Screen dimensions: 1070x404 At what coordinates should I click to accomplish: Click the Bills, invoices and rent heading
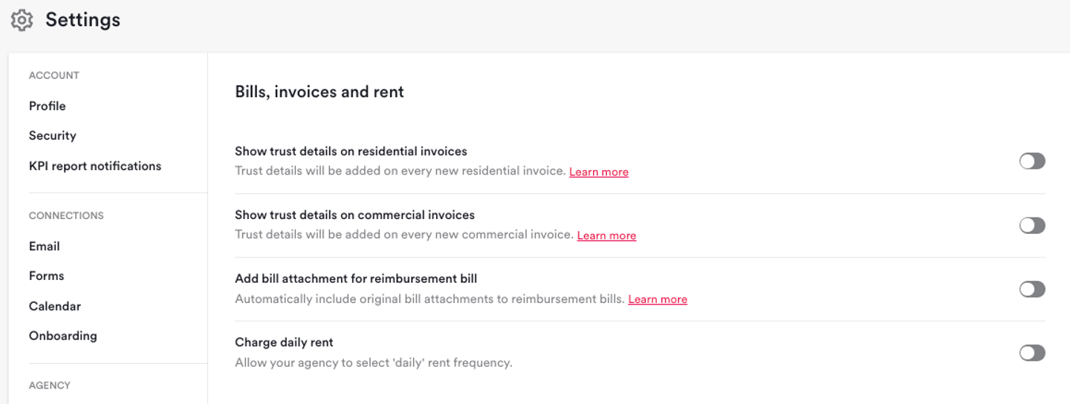pos(320,92)
